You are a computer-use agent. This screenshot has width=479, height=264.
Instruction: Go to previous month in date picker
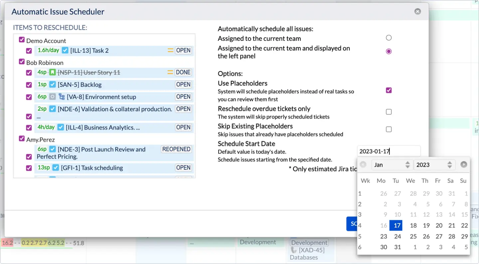click(363, 165)
